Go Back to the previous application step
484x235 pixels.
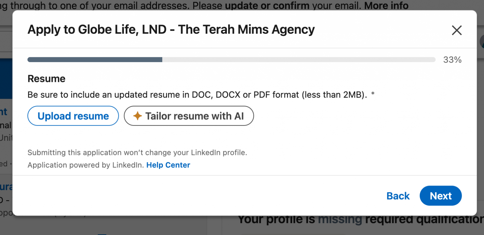coord(398,196)
